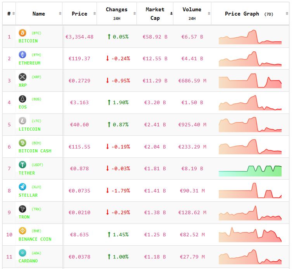The width and height of the screenshot is (294, 269).
Task: Open the CARDANO coin link
Action: pos(28,261)
